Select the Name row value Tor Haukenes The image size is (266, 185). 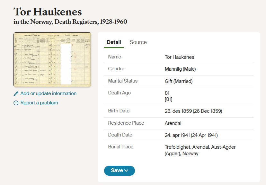(x=179, y=57)
